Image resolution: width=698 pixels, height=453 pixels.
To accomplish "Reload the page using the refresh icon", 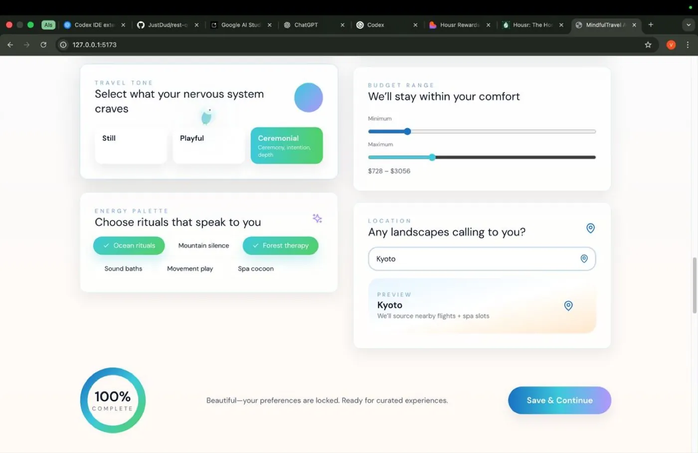I will point(43,45).
